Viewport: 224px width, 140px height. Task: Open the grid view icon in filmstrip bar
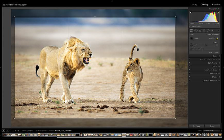point(12,130)
